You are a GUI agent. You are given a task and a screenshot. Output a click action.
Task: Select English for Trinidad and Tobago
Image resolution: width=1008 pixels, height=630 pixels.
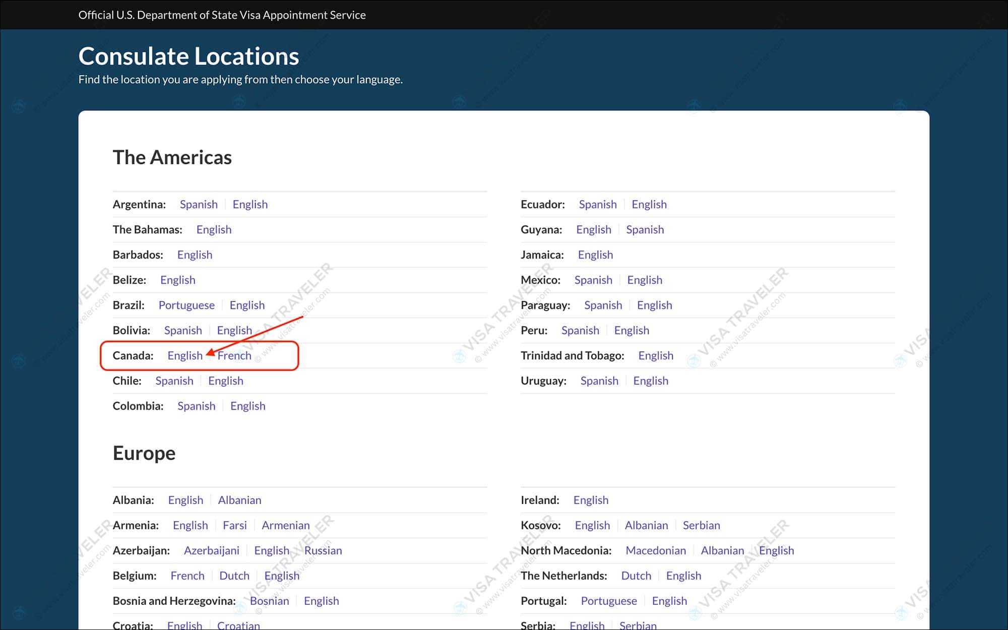pyautogui.click(x=656, y=355)
